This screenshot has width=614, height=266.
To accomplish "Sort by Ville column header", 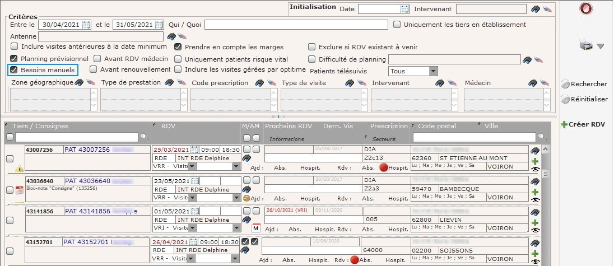I will click(x=490, y=126).
